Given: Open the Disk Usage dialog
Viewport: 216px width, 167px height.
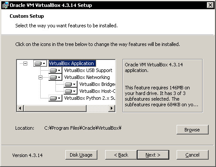Looking at the screenshot, I should coord(81,155).
